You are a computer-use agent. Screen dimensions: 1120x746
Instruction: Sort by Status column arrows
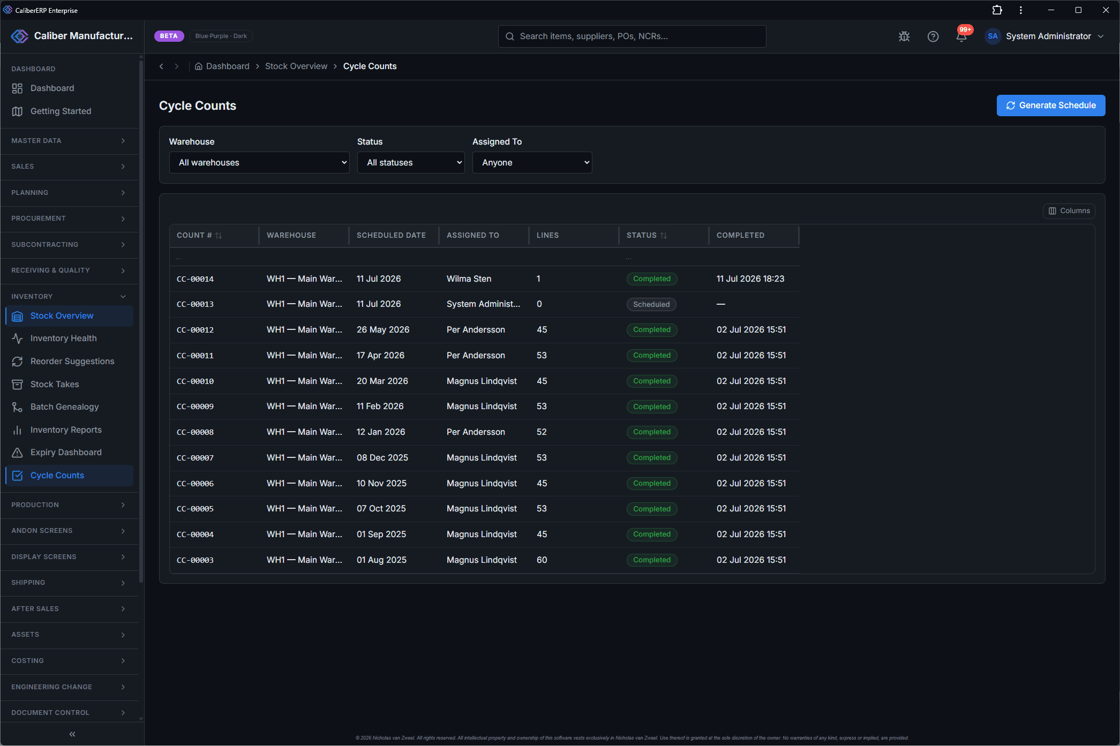click(664, 236)
